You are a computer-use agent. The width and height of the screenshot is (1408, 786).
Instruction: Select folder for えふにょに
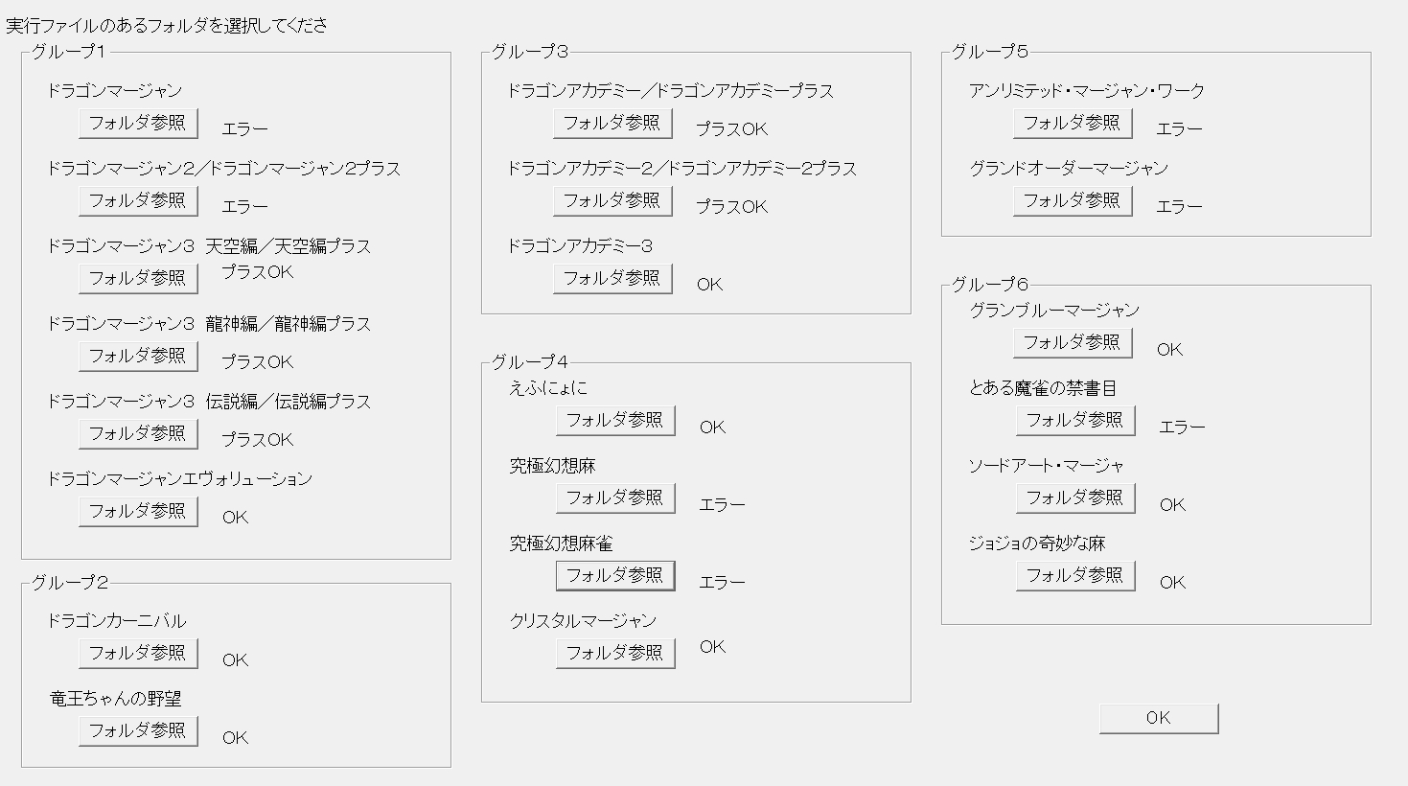coord(615,420)
